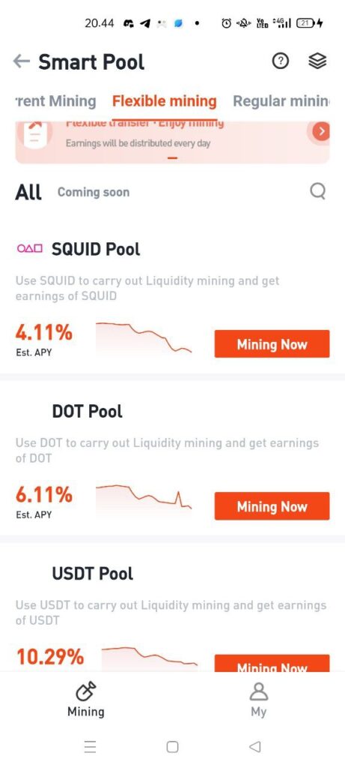
Task: Expand the banner with the red arrow
Action: coord(321,131)
